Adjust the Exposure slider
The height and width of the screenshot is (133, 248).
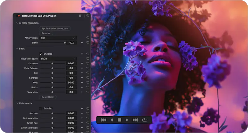pyautogui.click(x=52, y=63)
